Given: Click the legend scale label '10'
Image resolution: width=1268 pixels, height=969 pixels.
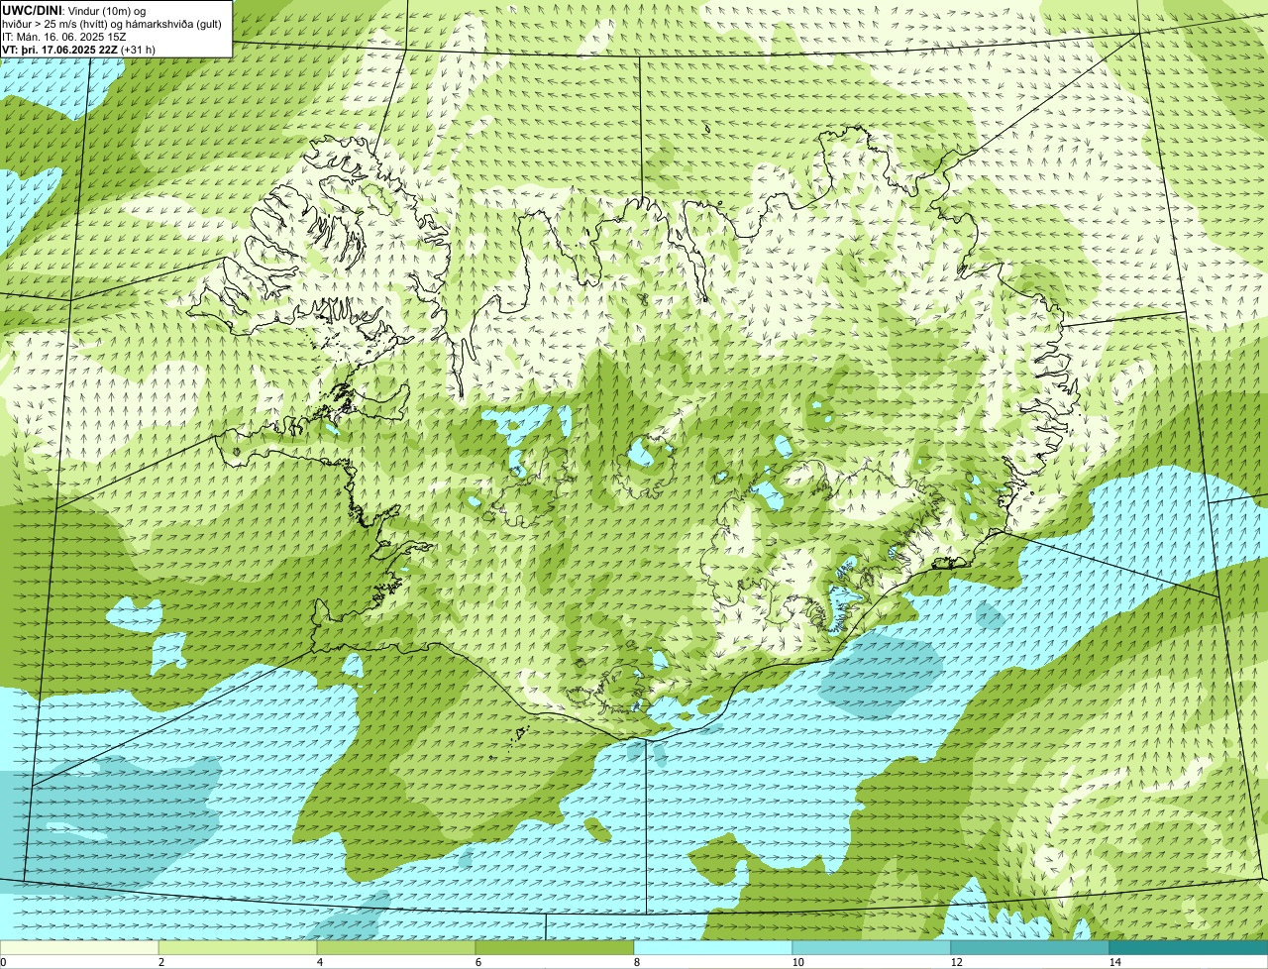Looking at the screenshot, I should point(797,962).
